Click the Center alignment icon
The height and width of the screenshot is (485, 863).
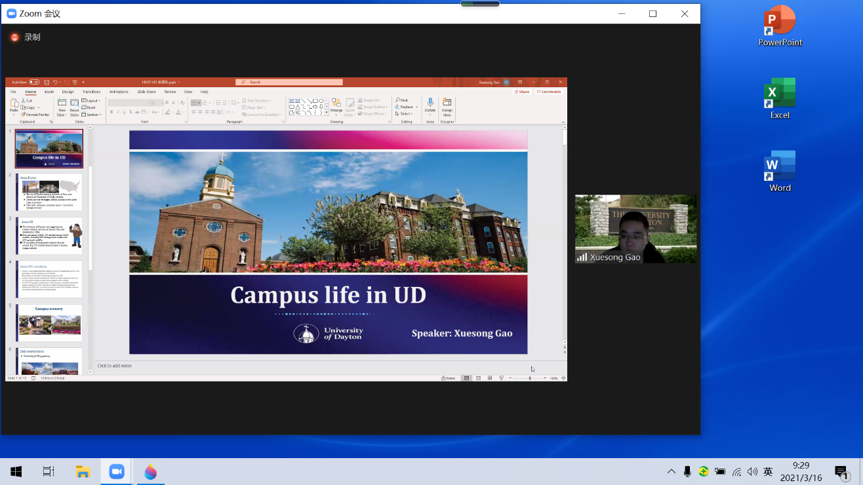pos(200,112)
